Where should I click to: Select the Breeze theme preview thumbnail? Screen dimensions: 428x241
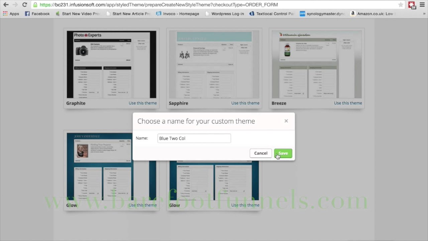[317, 65]
